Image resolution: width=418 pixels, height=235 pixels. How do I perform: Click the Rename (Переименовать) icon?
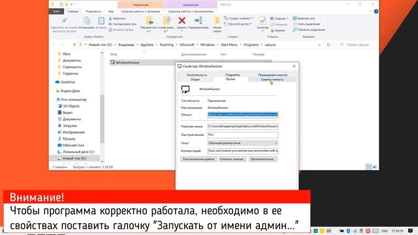(199, 20)
